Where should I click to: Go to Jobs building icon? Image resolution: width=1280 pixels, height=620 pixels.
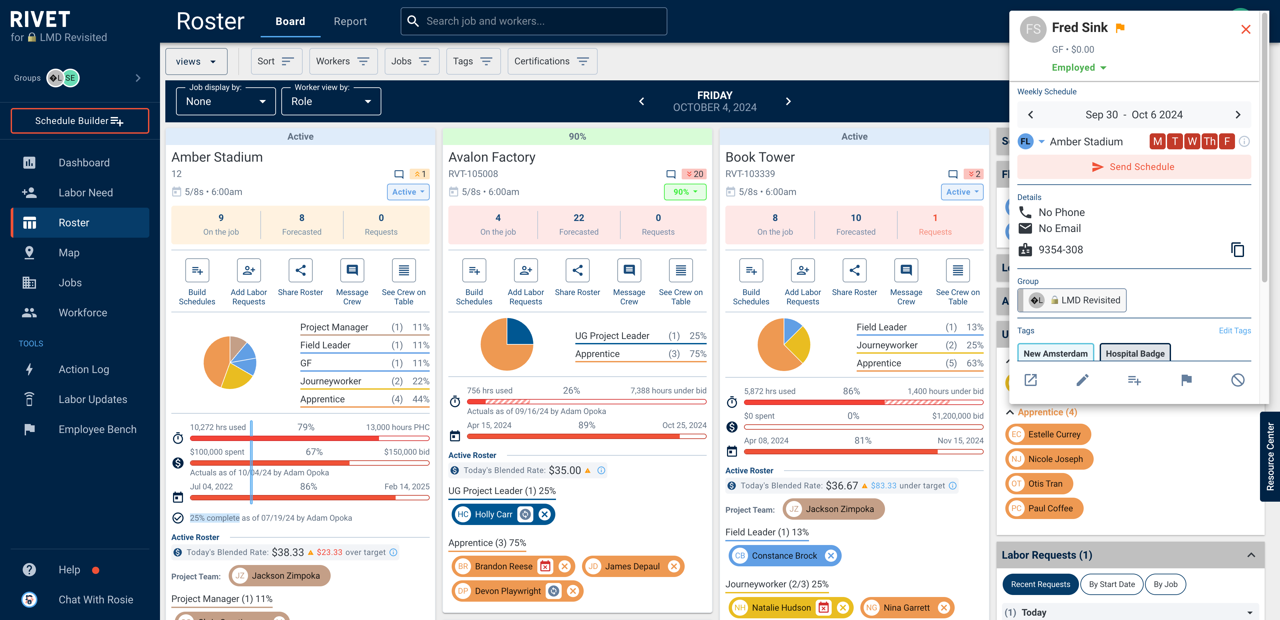pyautogui.click(x=29, y=283)
